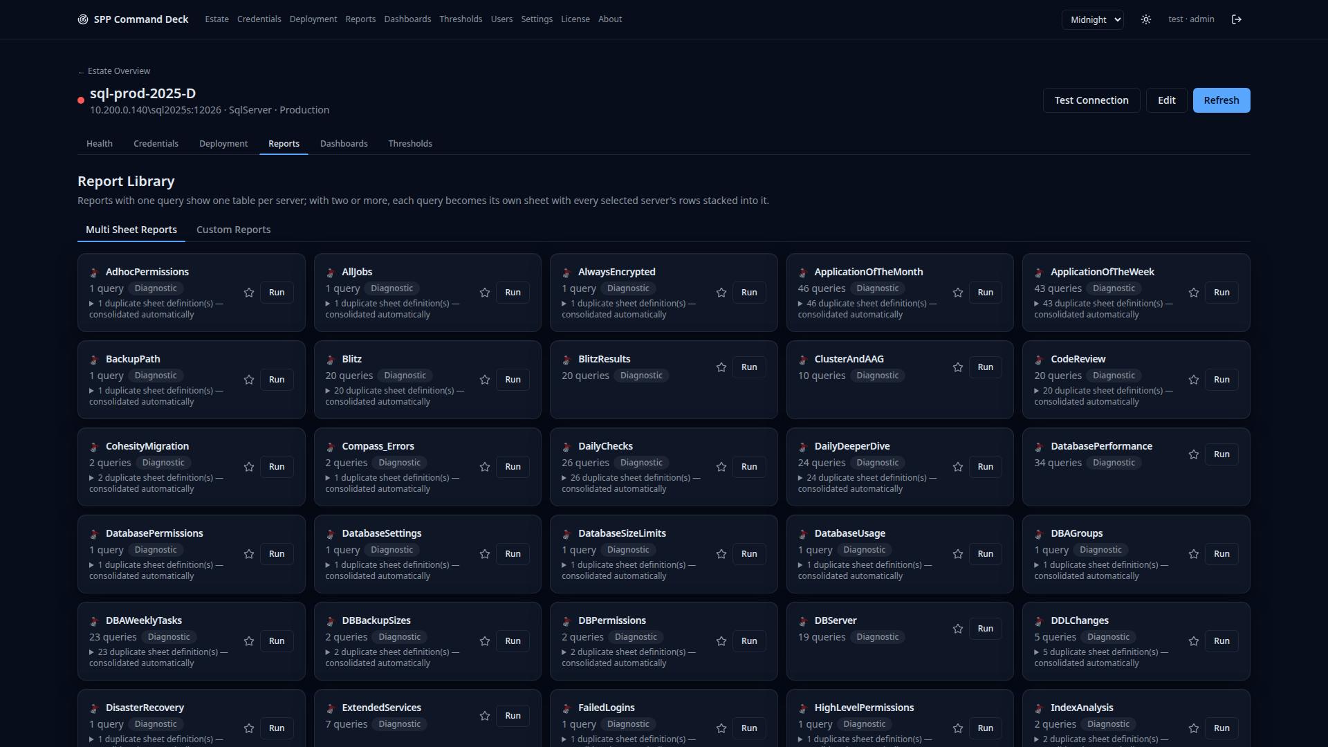This screenshot has height=747, width=1328.
Task: Open the server Deployment tab
Action: 223,144
